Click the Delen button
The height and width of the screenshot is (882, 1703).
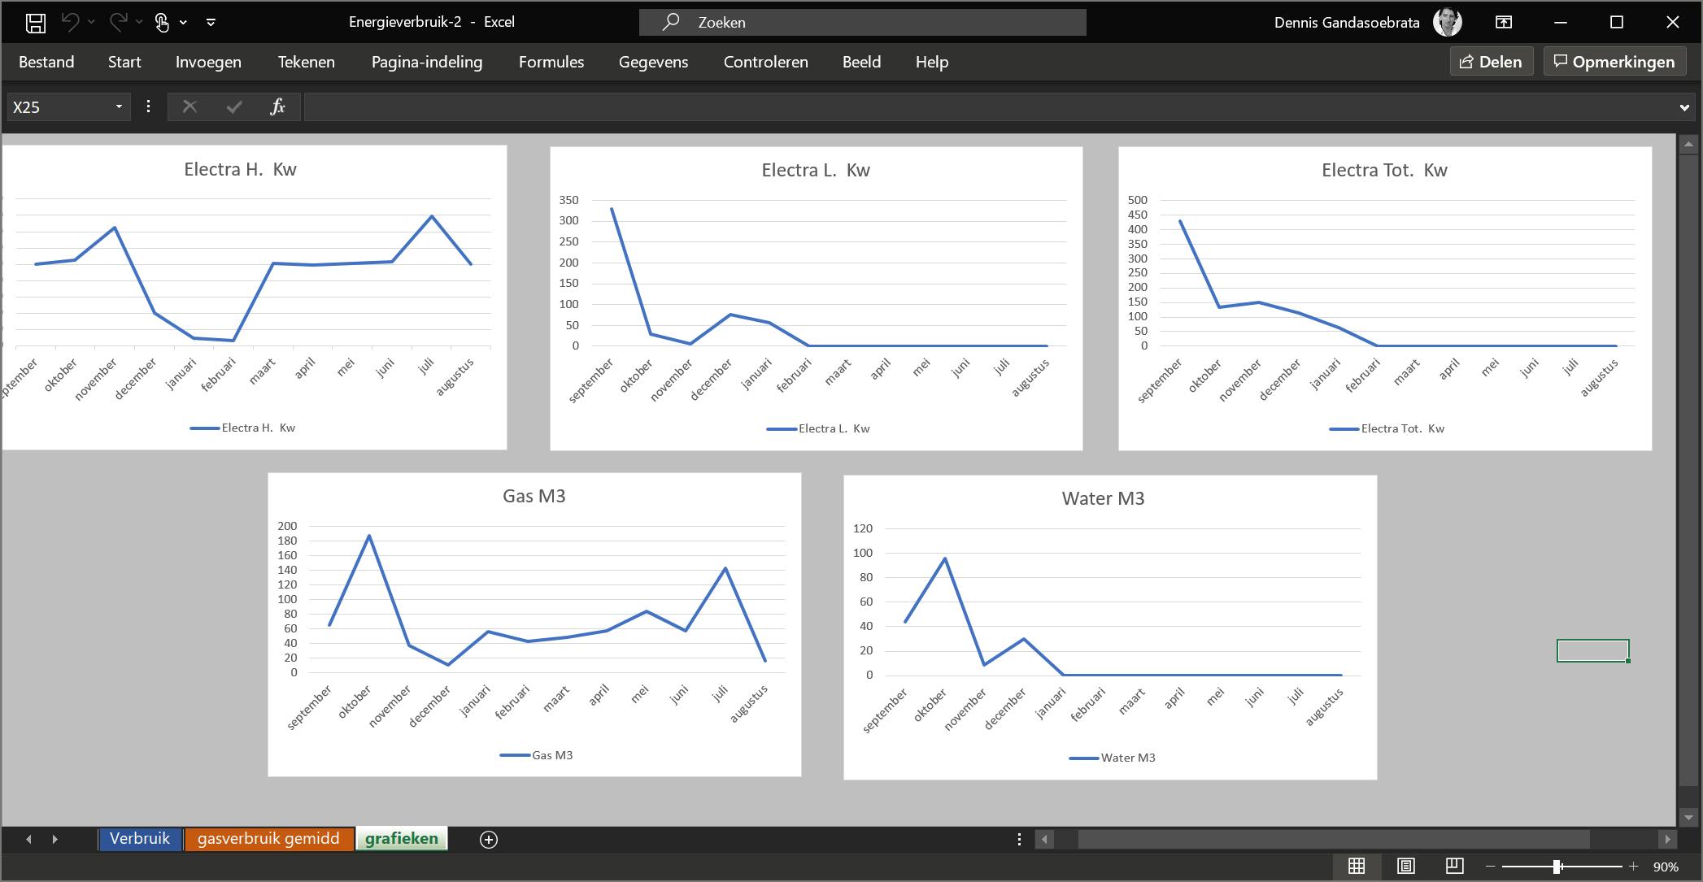1491,61
